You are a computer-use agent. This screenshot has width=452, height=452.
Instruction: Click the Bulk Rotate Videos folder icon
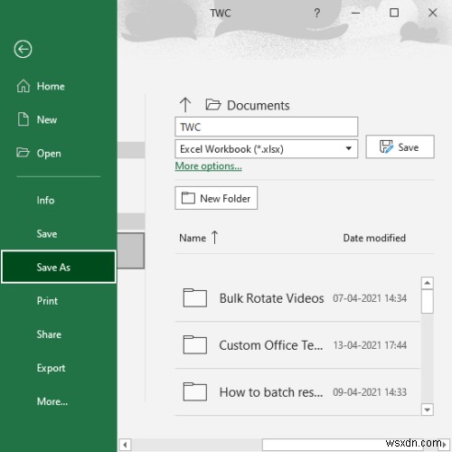(195, 297)
